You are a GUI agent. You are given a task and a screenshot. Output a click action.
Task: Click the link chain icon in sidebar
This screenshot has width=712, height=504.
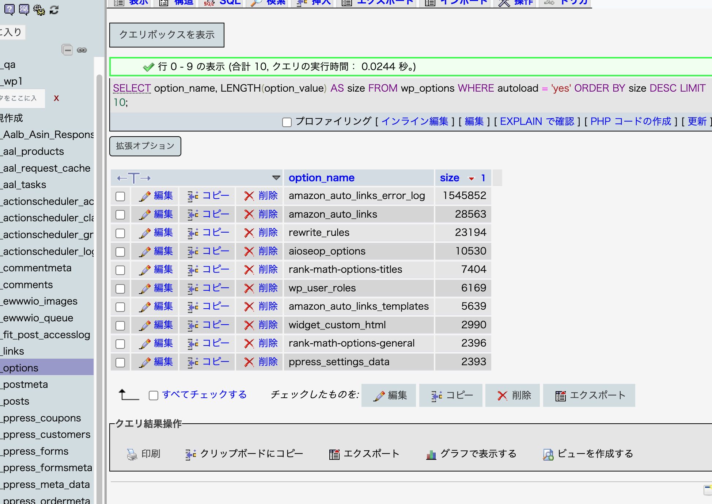(82, 50)
